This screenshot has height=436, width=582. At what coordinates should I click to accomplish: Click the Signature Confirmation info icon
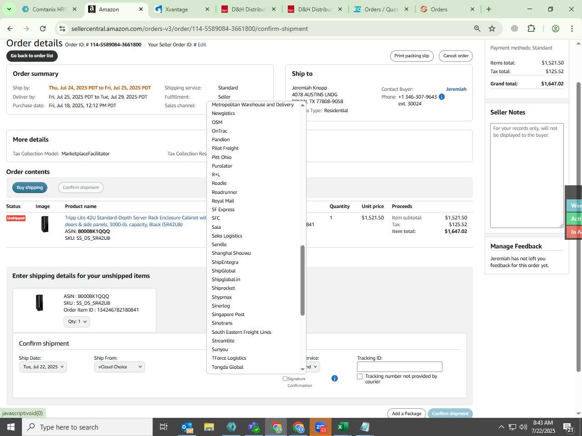(335, 378)
